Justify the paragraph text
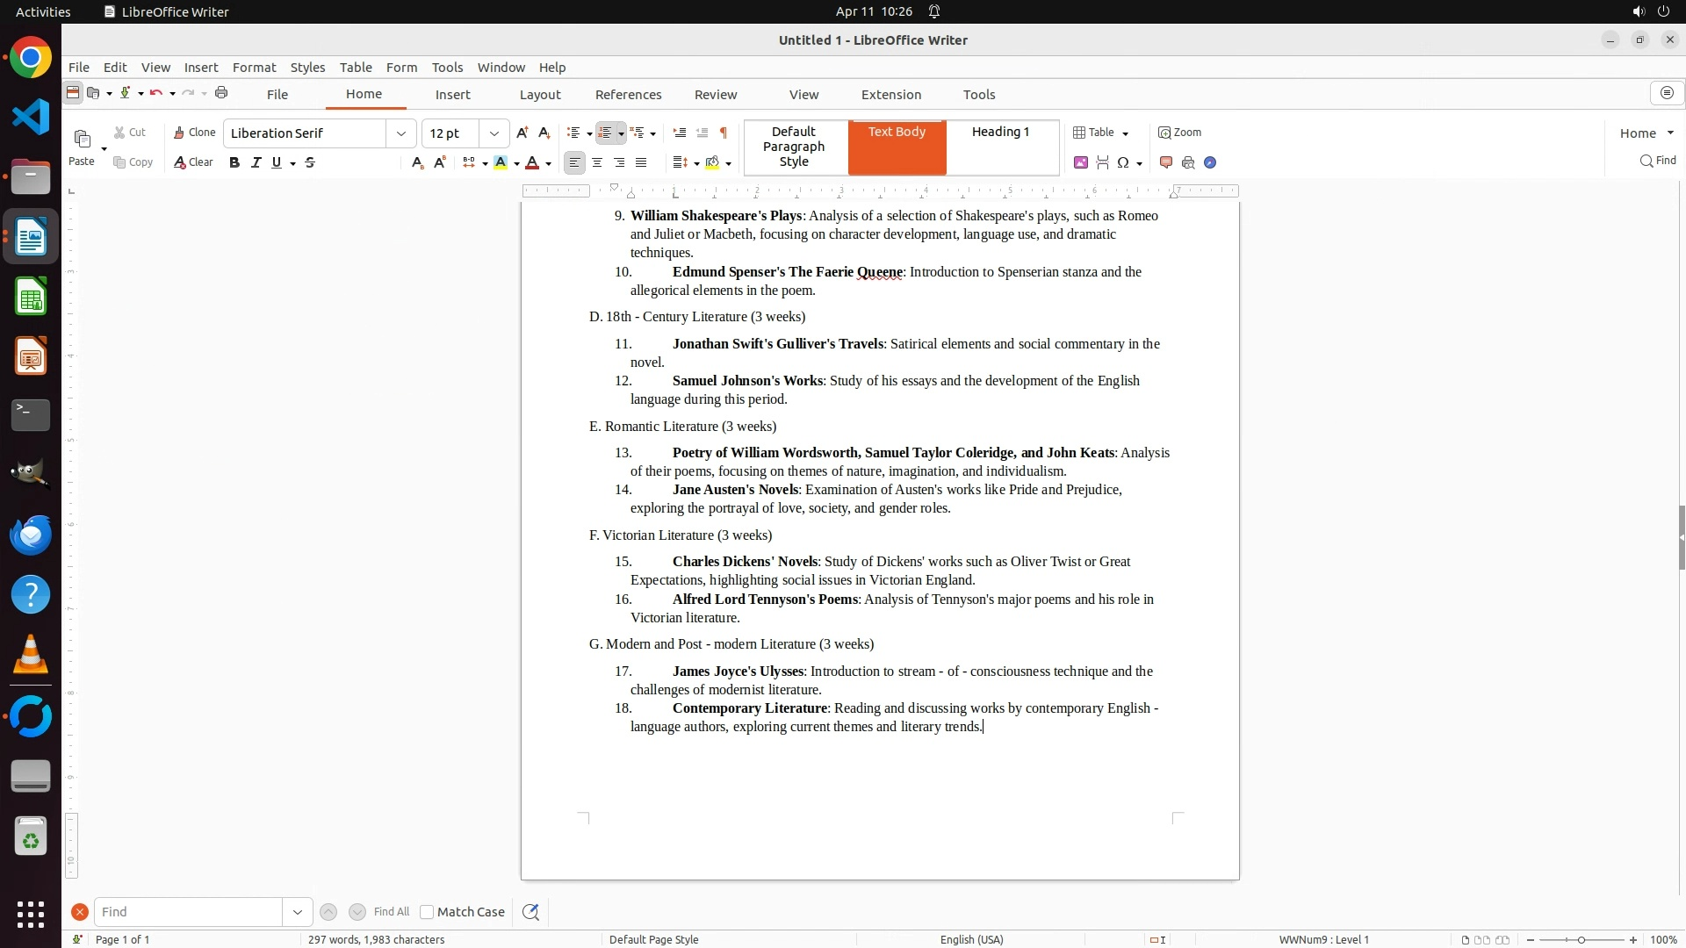The width and height of the screenshot is (1686, 948). click(x=641, y=162)
